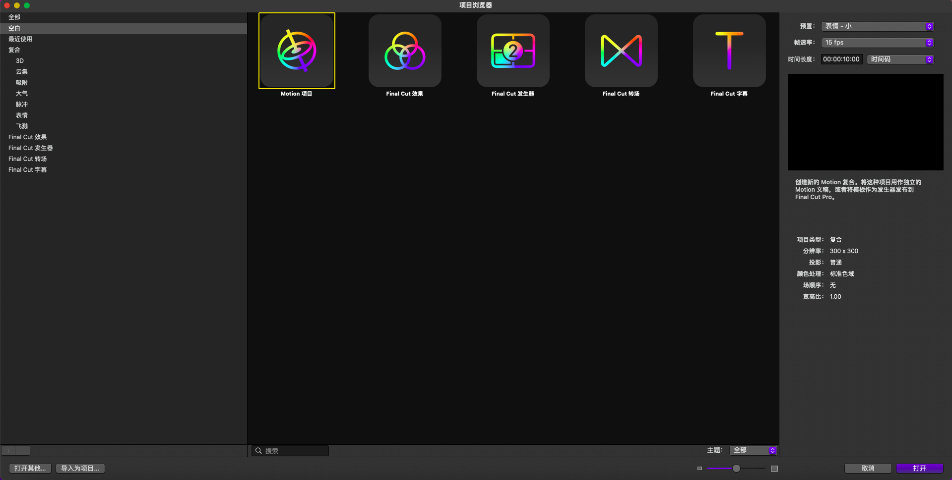Screen dimensions: 952x480
Task: Pick the Final Cut 转场 template icon
Action: (621, 51)
